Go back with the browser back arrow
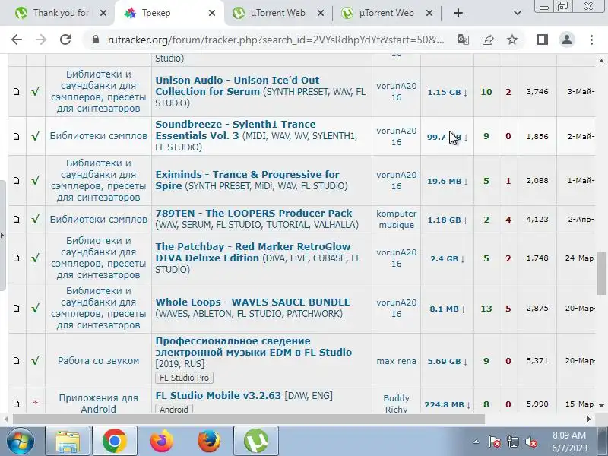Viewport: 608px width, 456px height. (x=17, y=40)
